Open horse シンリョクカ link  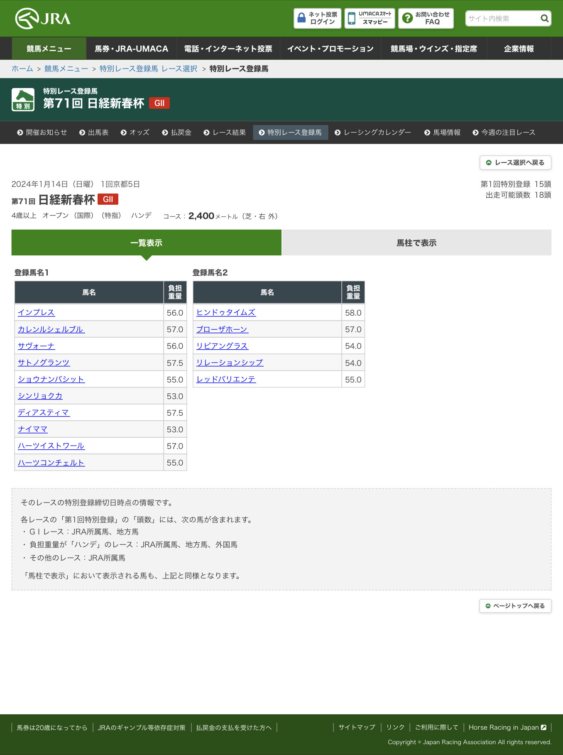coord(40,396)
